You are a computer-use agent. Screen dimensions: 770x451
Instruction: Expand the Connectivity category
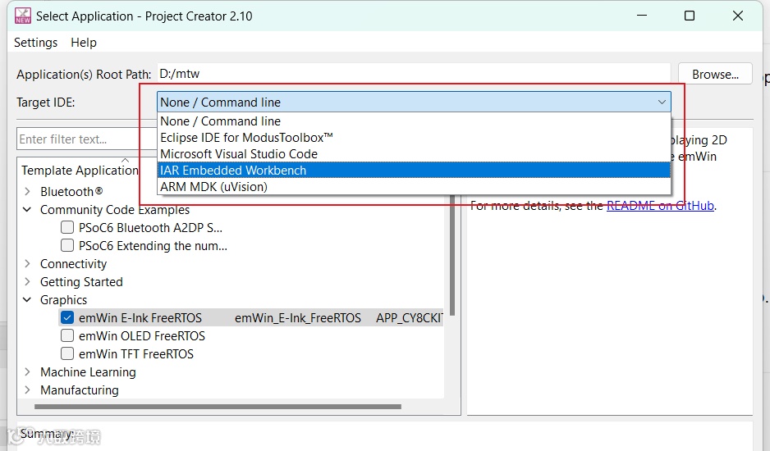tap(28, 263)
